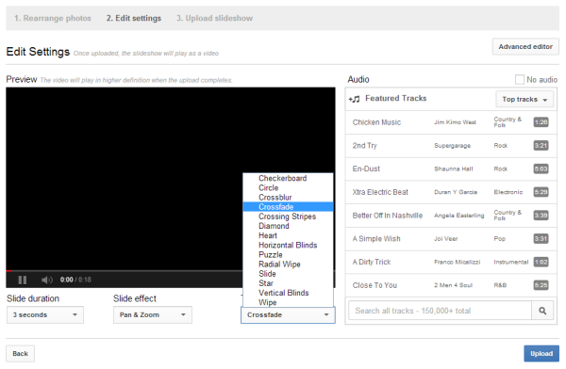The height and width of the screenshot is (369, 566).
Task: Select the A Simple Wish track
Action: 451,238
